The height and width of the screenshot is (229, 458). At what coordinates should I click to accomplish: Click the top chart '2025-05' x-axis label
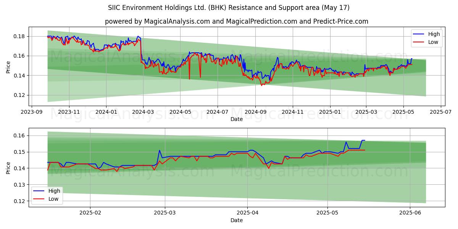click(403, 112)
